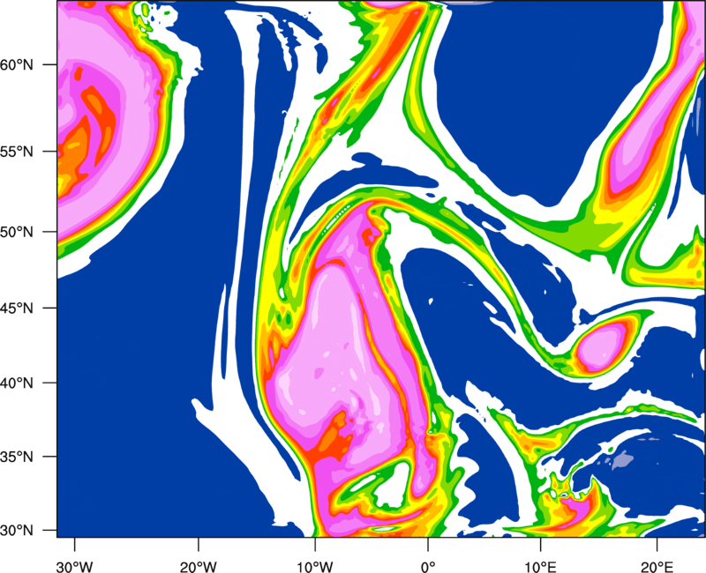Click the 10°E longitude label

[540, 567]
